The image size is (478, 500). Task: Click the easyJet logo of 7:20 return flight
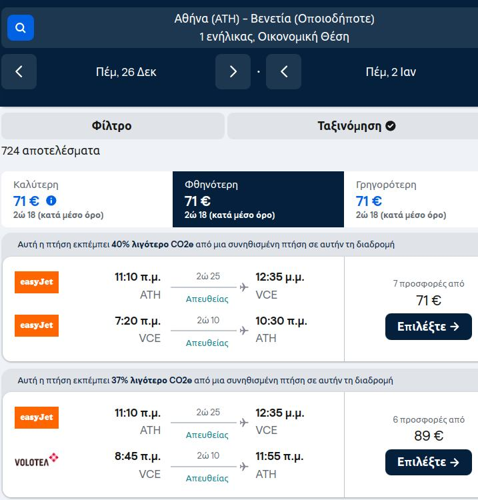tap(37, 325)
